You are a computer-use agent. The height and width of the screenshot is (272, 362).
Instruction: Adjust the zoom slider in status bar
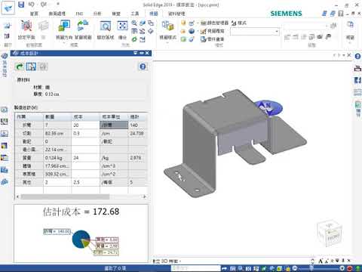tap(311, 267)
